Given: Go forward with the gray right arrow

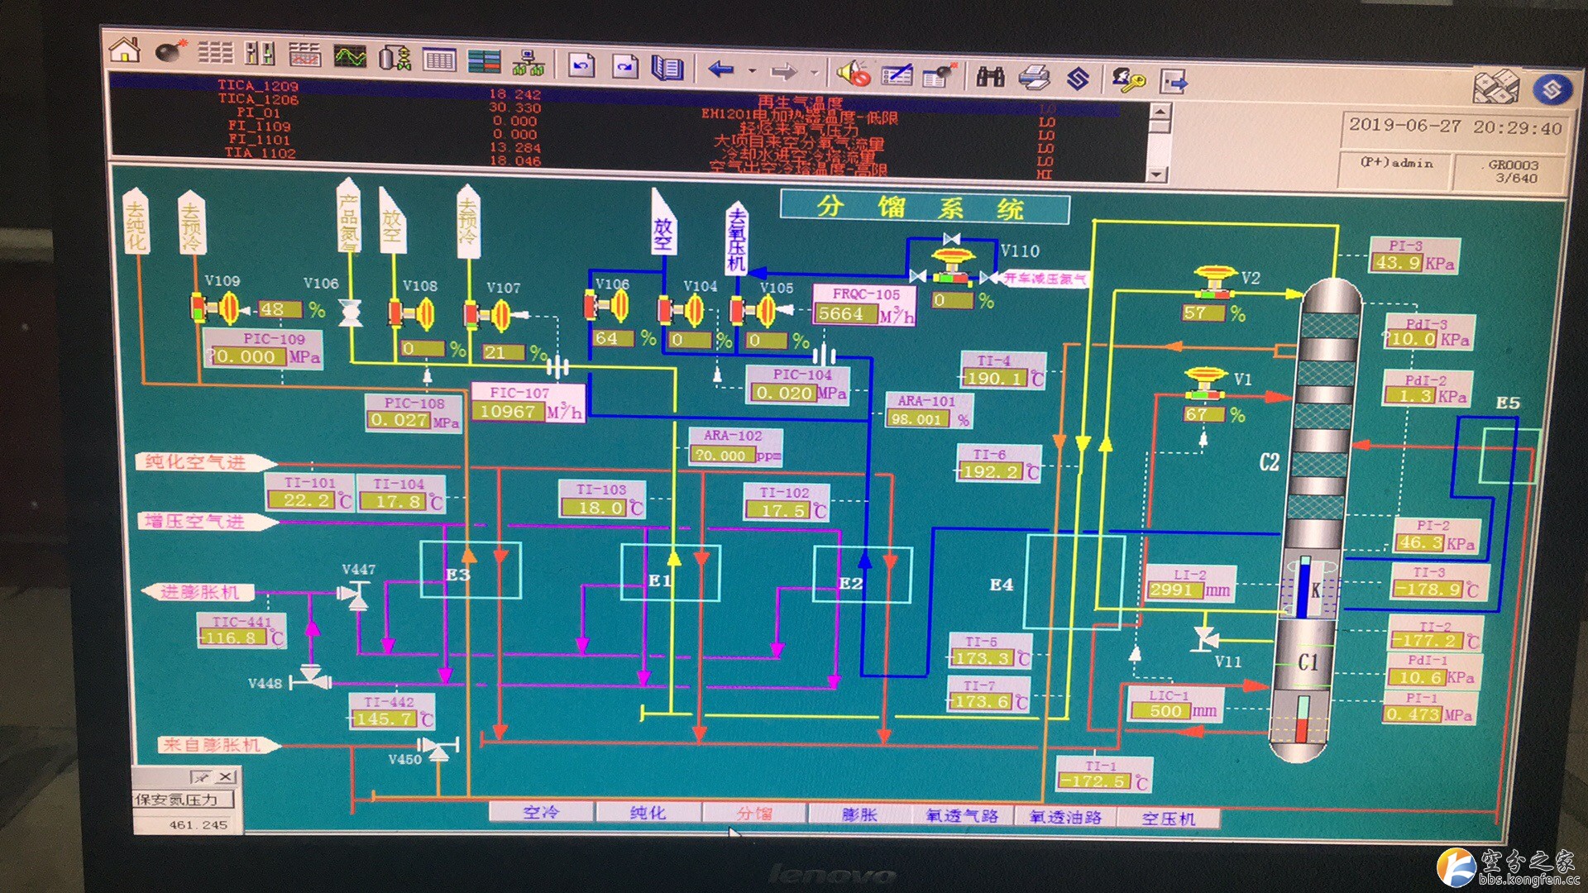Looking at the screenshot, I should [783, 71].
